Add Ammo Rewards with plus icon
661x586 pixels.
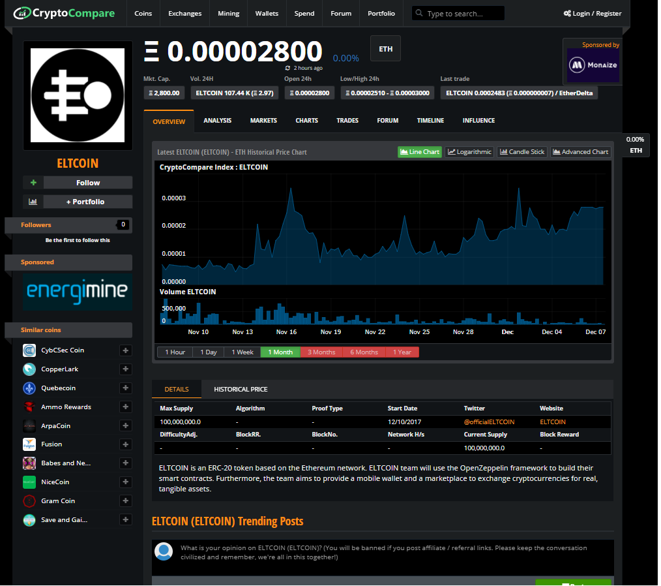[x=126, y=407]
